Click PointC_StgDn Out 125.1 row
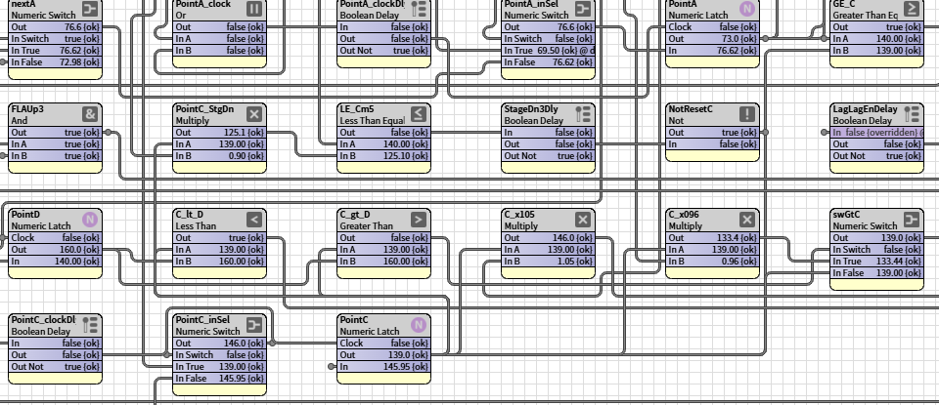The height and width of the screenshot is (405, 939). (x=220, y=133)
